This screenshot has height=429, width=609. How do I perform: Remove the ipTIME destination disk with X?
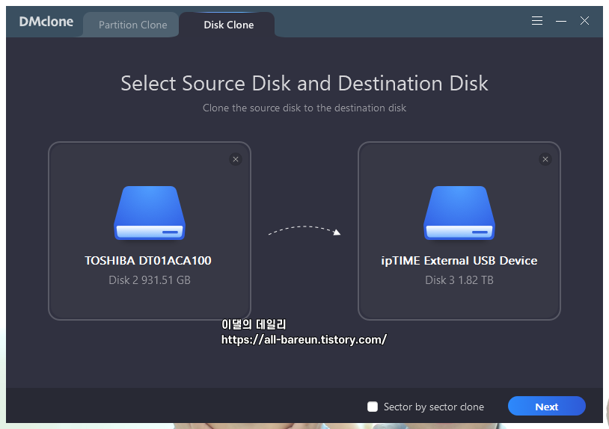click(545, 159)
